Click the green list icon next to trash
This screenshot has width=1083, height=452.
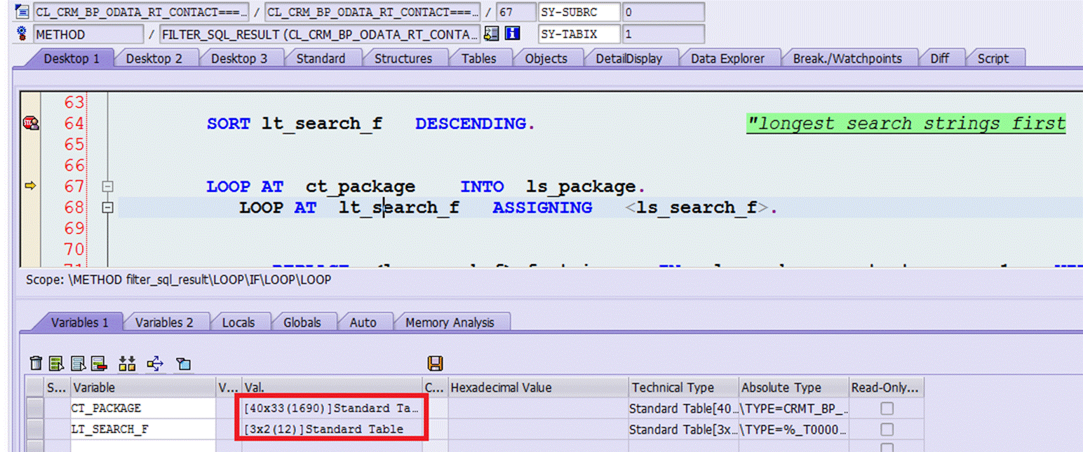(57, 363)
